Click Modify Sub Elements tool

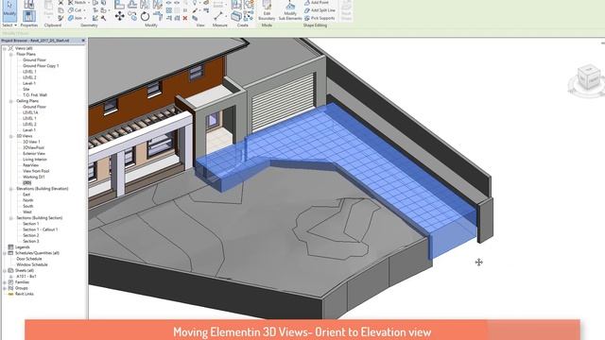290,10
